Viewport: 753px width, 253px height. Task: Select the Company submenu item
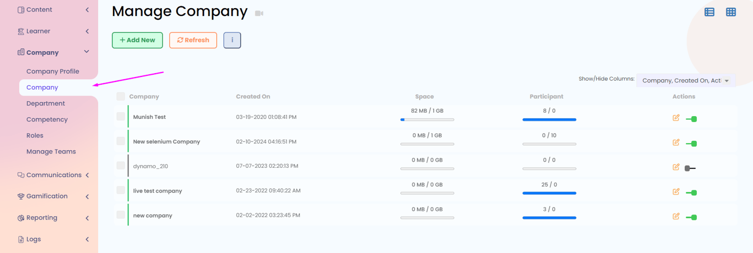coord(42,87)
